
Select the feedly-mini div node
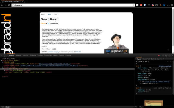pyautogui.click(x=28, y=72)
